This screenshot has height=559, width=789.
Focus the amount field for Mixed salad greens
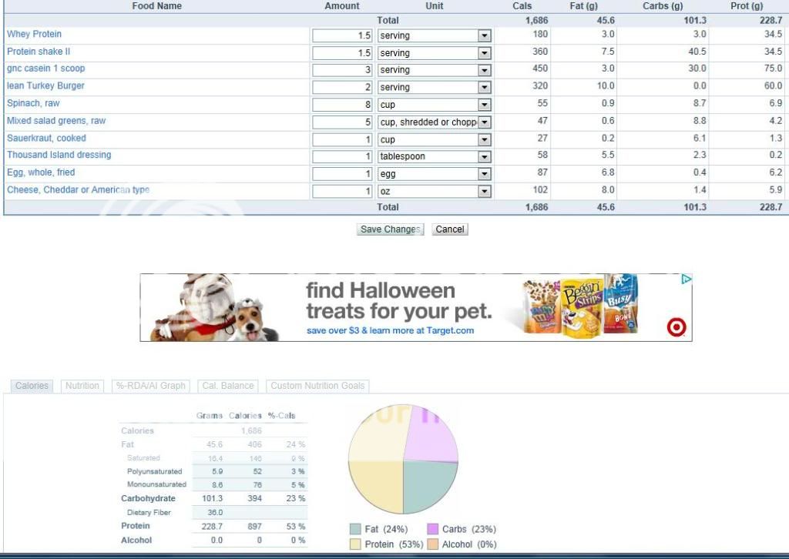(x=343, y=122)
